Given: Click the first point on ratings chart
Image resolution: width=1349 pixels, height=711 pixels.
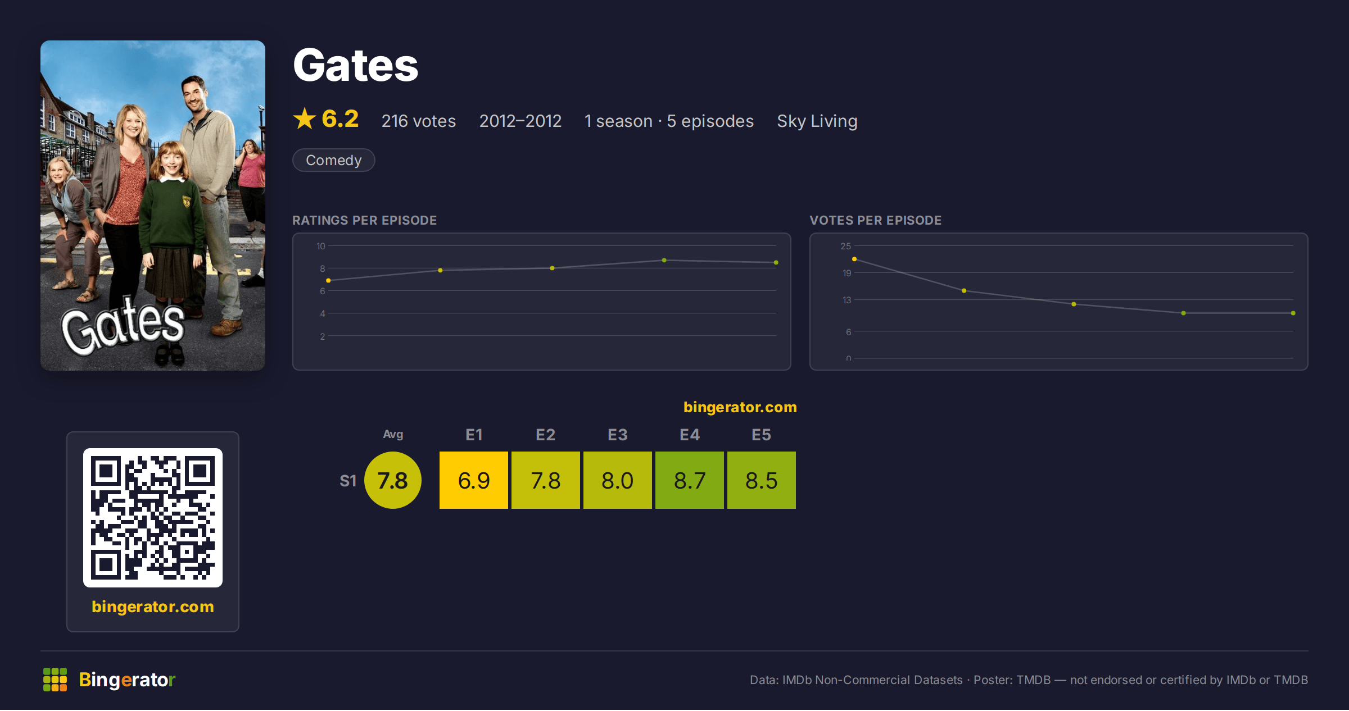Looking at the screenshot, I should pos(328,280).
